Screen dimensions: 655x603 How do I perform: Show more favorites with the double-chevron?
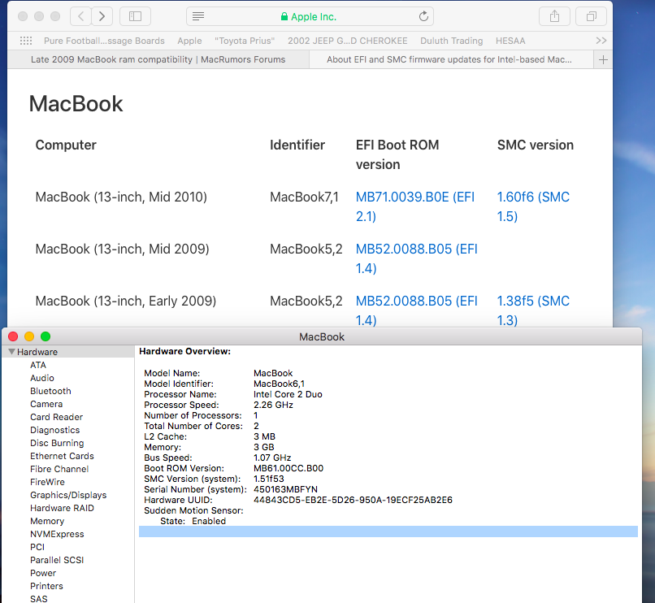(601, 41)
